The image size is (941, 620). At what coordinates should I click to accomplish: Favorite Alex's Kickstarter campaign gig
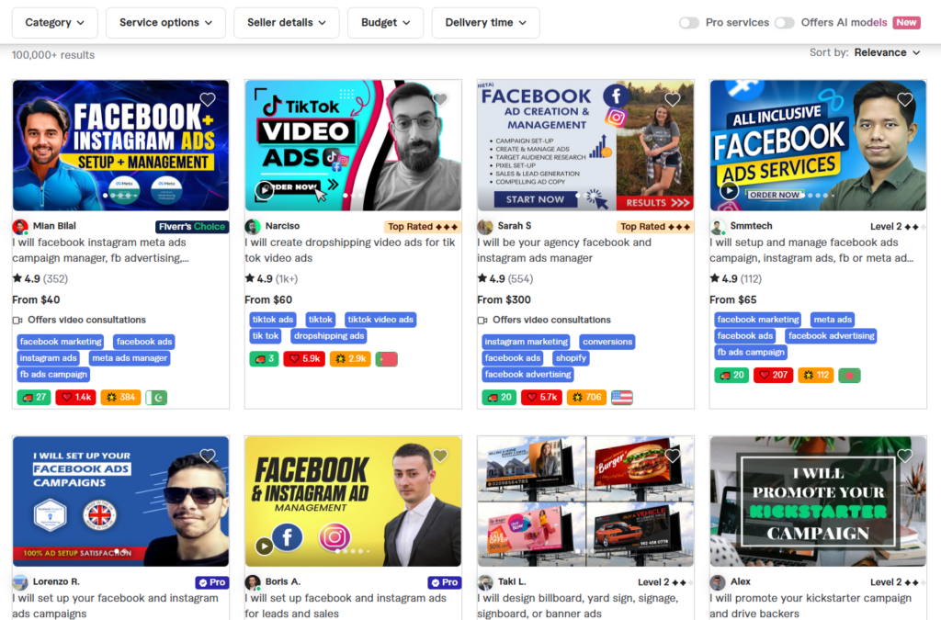905,456
